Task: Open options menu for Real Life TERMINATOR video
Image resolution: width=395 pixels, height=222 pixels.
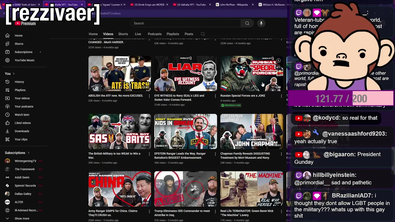Action: click(x=281, y=212)
